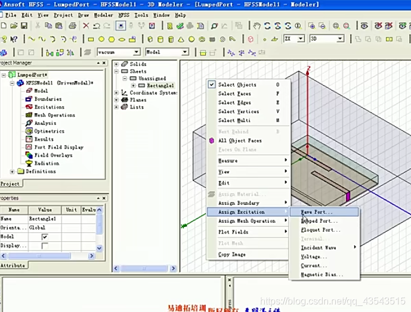411x312 pixels.
Task: Click the Copy icon
Action: tap(48, 26)
